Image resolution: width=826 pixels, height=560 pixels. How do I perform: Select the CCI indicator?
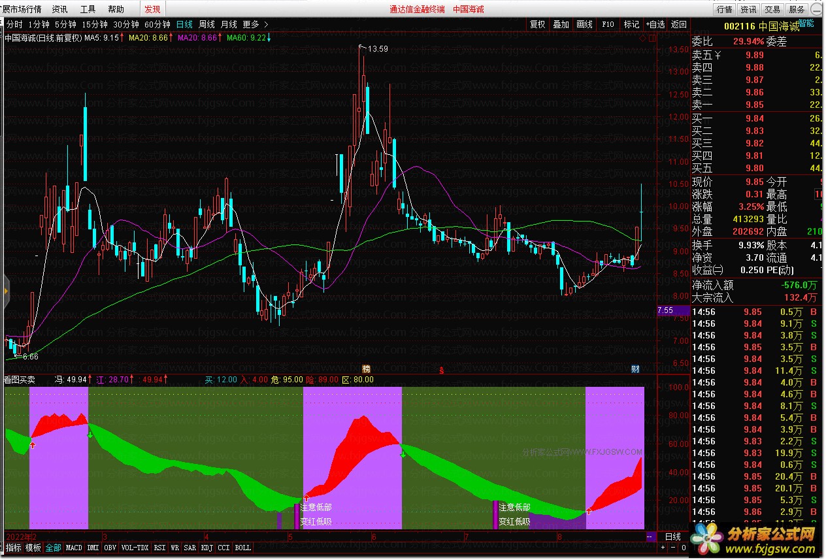(224, 548)
